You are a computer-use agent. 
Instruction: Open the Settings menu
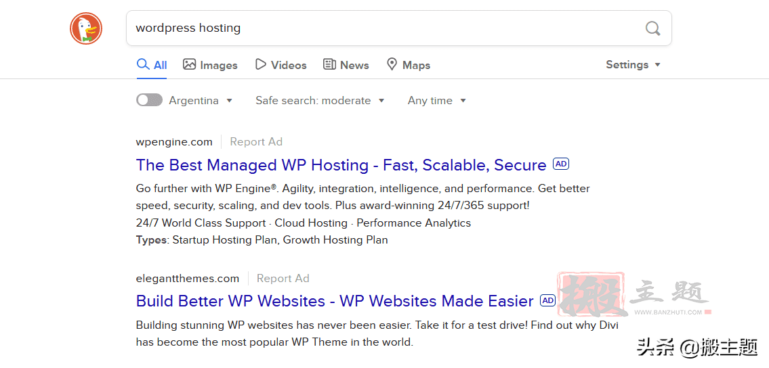point(633,65)
